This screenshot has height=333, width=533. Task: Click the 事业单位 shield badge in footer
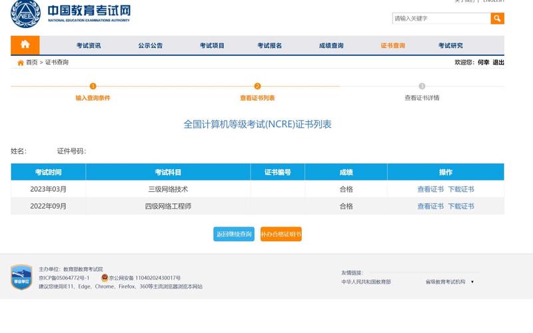tap(21, 277)
